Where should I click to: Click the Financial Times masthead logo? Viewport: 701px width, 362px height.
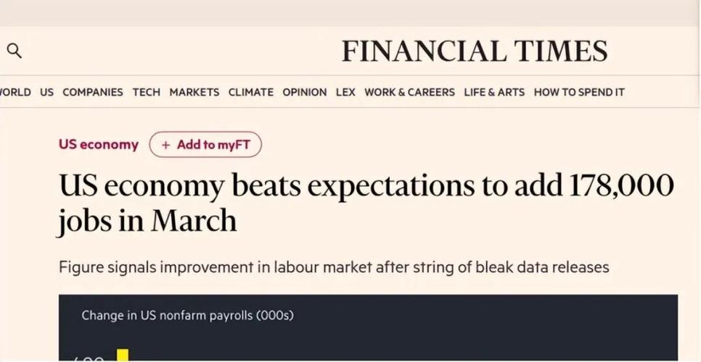tap(475, 51)
